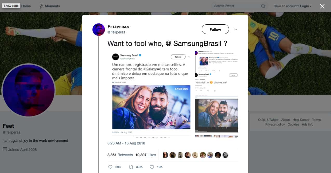Open Feliperas profile avatar in tweet

(x=99, y=30)
